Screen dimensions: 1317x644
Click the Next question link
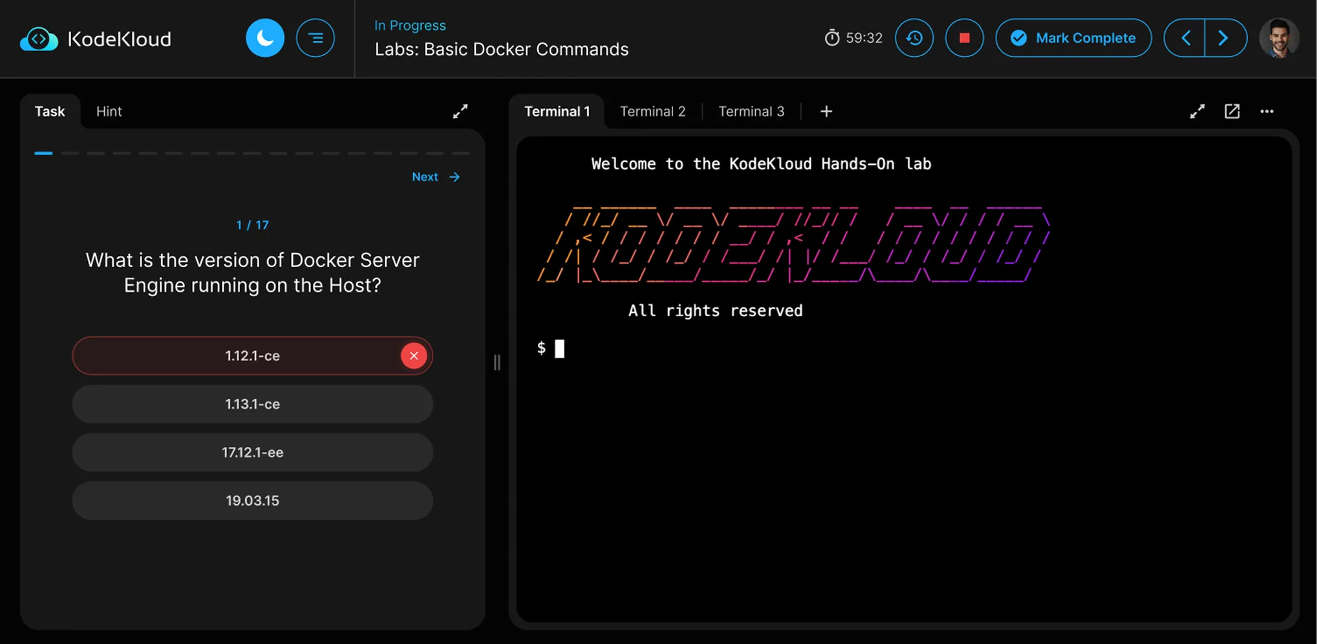(x=436, y=177)
